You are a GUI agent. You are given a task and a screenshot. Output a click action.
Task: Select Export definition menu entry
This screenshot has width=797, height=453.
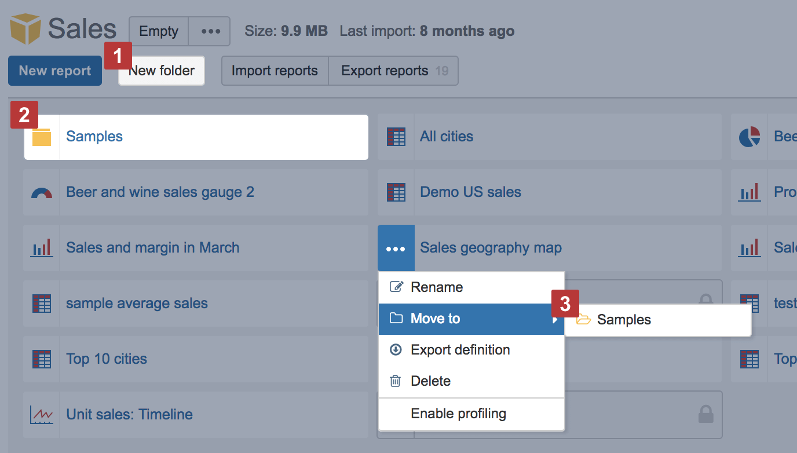coord(460,350)
